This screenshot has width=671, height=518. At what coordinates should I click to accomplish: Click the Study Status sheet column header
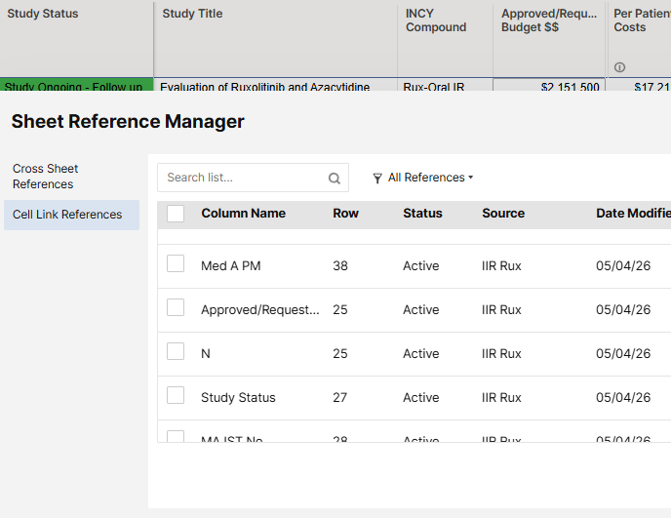[77, 39]
